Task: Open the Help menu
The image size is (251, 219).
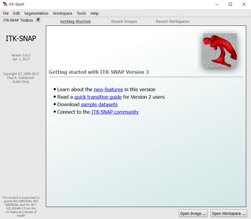Action: click(95, 13)
